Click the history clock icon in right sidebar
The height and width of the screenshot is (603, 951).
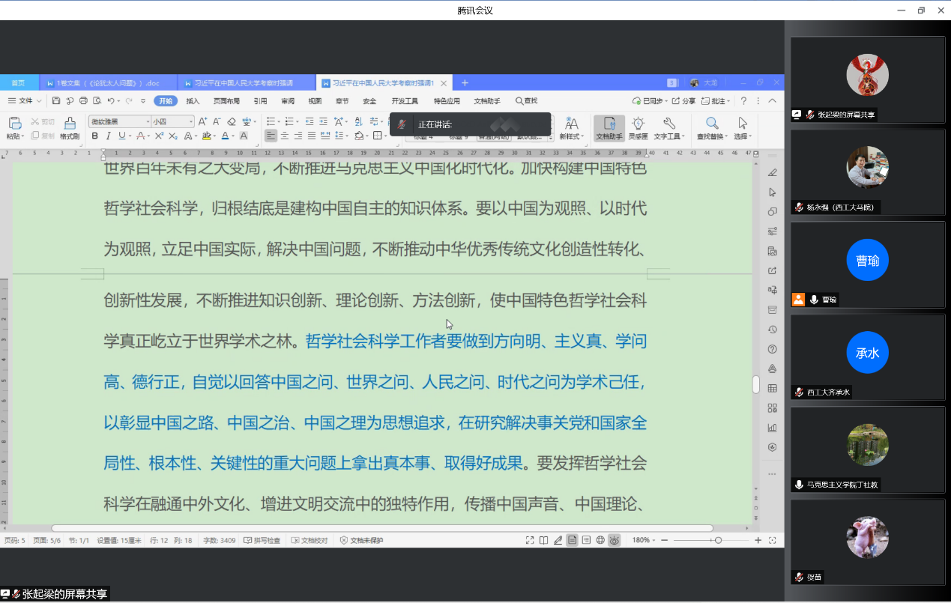coord(773,330)
